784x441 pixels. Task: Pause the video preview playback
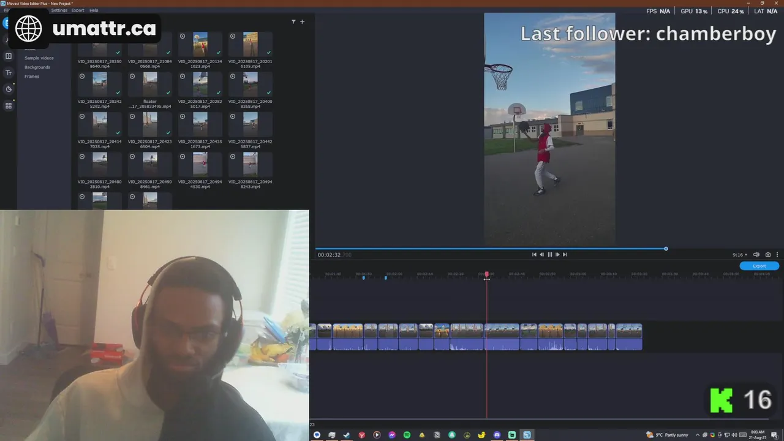(x=549, y=255)
